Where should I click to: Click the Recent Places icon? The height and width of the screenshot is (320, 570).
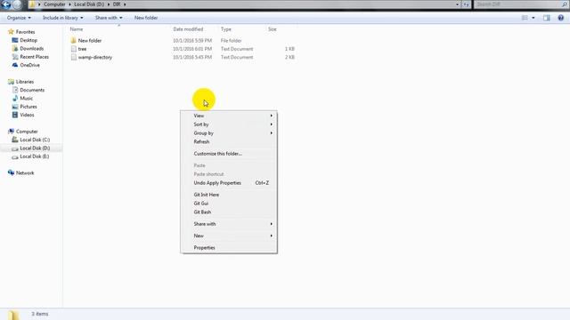[15, 57]
